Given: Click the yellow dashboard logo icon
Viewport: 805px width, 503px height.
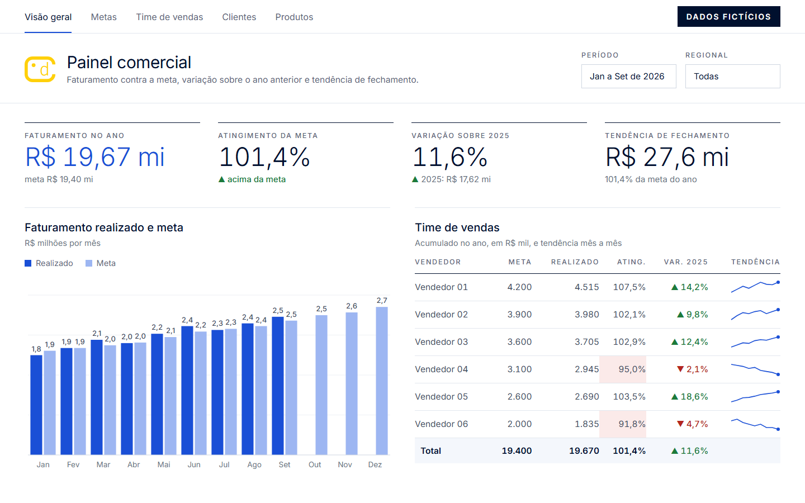Looking at the screenshot, I should [40, 69].
